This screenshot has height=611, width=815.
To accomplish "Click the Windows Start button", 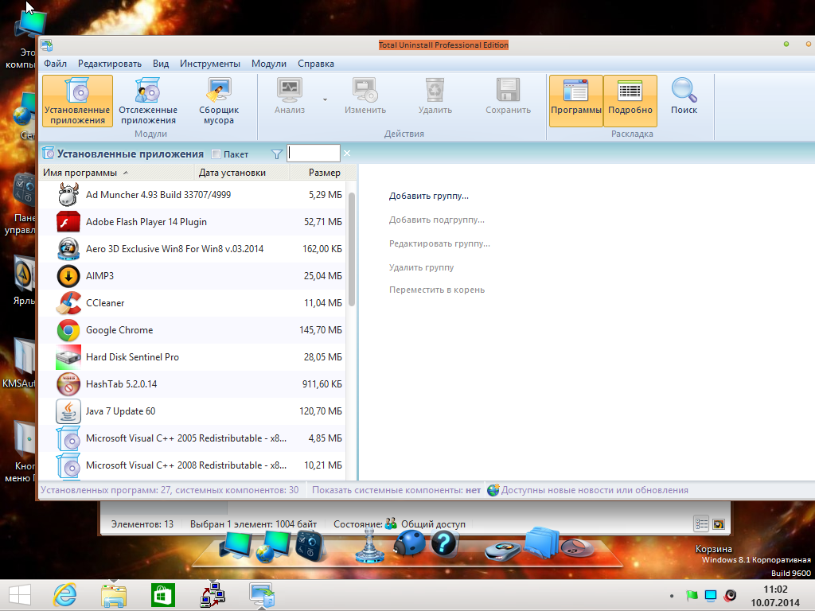I will 20,595.
